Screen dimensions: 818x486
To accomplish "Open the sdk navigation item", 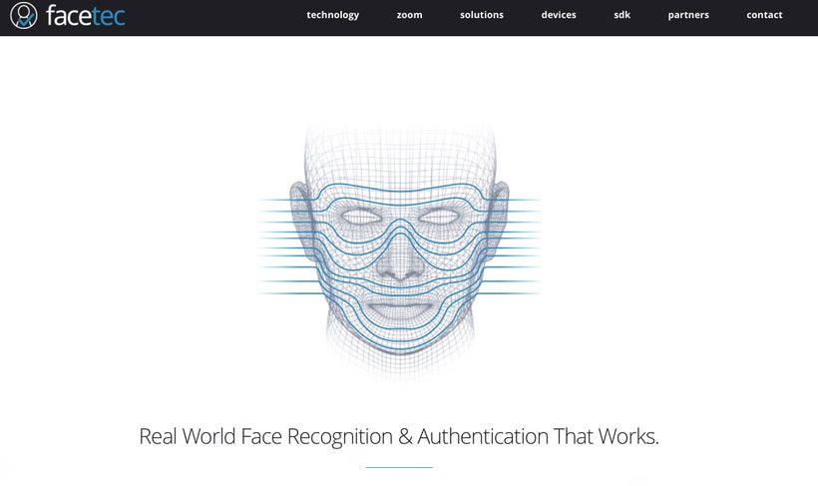I will pos(621,15).
